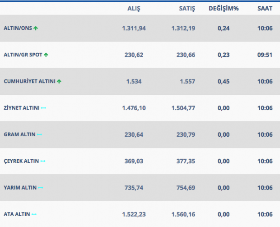Click ZİYNET ALTINI buying price 1.476,10
280x227 pixels.
(x=135, y=108)
